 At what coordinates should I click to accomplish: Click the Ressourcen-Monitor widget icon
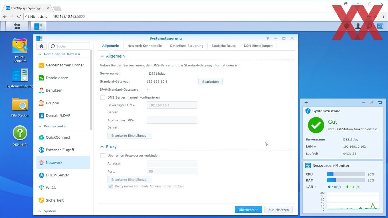[308, 166]
